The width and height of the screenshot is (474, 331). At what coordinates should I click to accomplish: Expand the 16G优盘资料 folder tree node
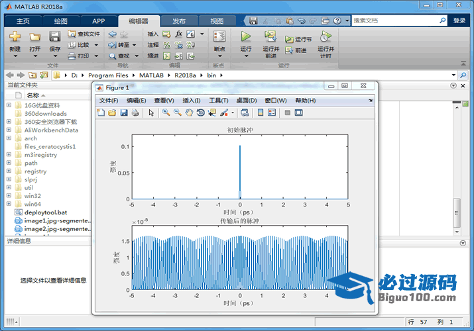click(x=9, y=105)
